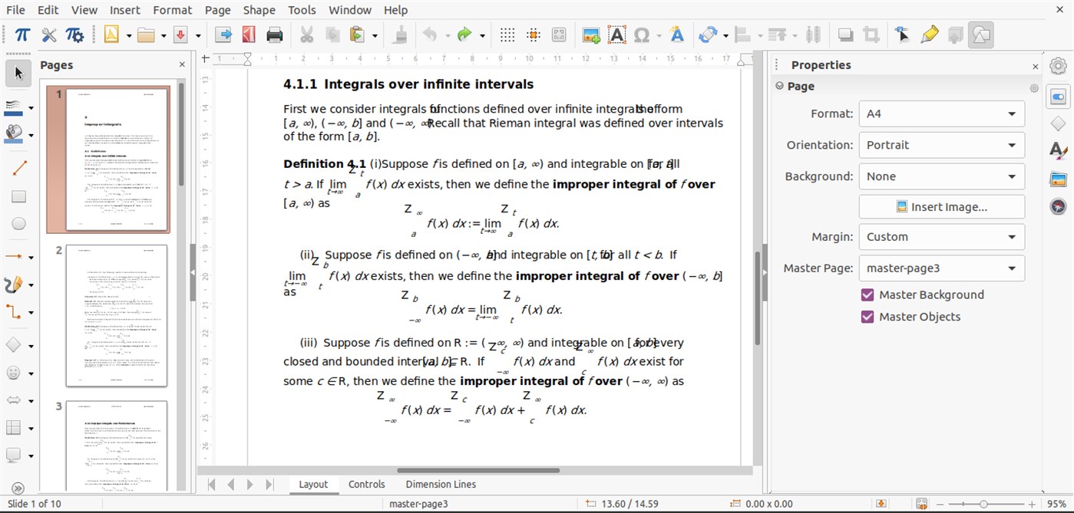Open the Shape menu
The image size is (1074, 513).
(259, 10)
